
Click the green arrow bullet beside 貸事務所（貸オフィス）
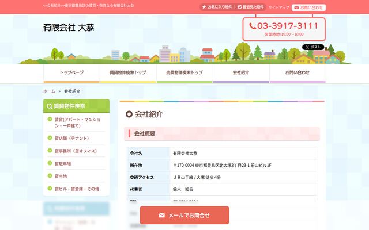click(50, 151)
